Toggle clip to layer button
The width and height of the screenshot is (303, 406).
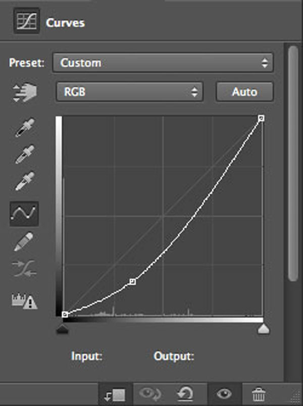(115, 394)
